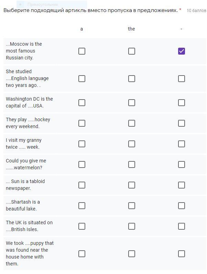Screen dimensions: 207x274
Task: Check 'the' for the USA sentence
Action: [x=132, y=103]
